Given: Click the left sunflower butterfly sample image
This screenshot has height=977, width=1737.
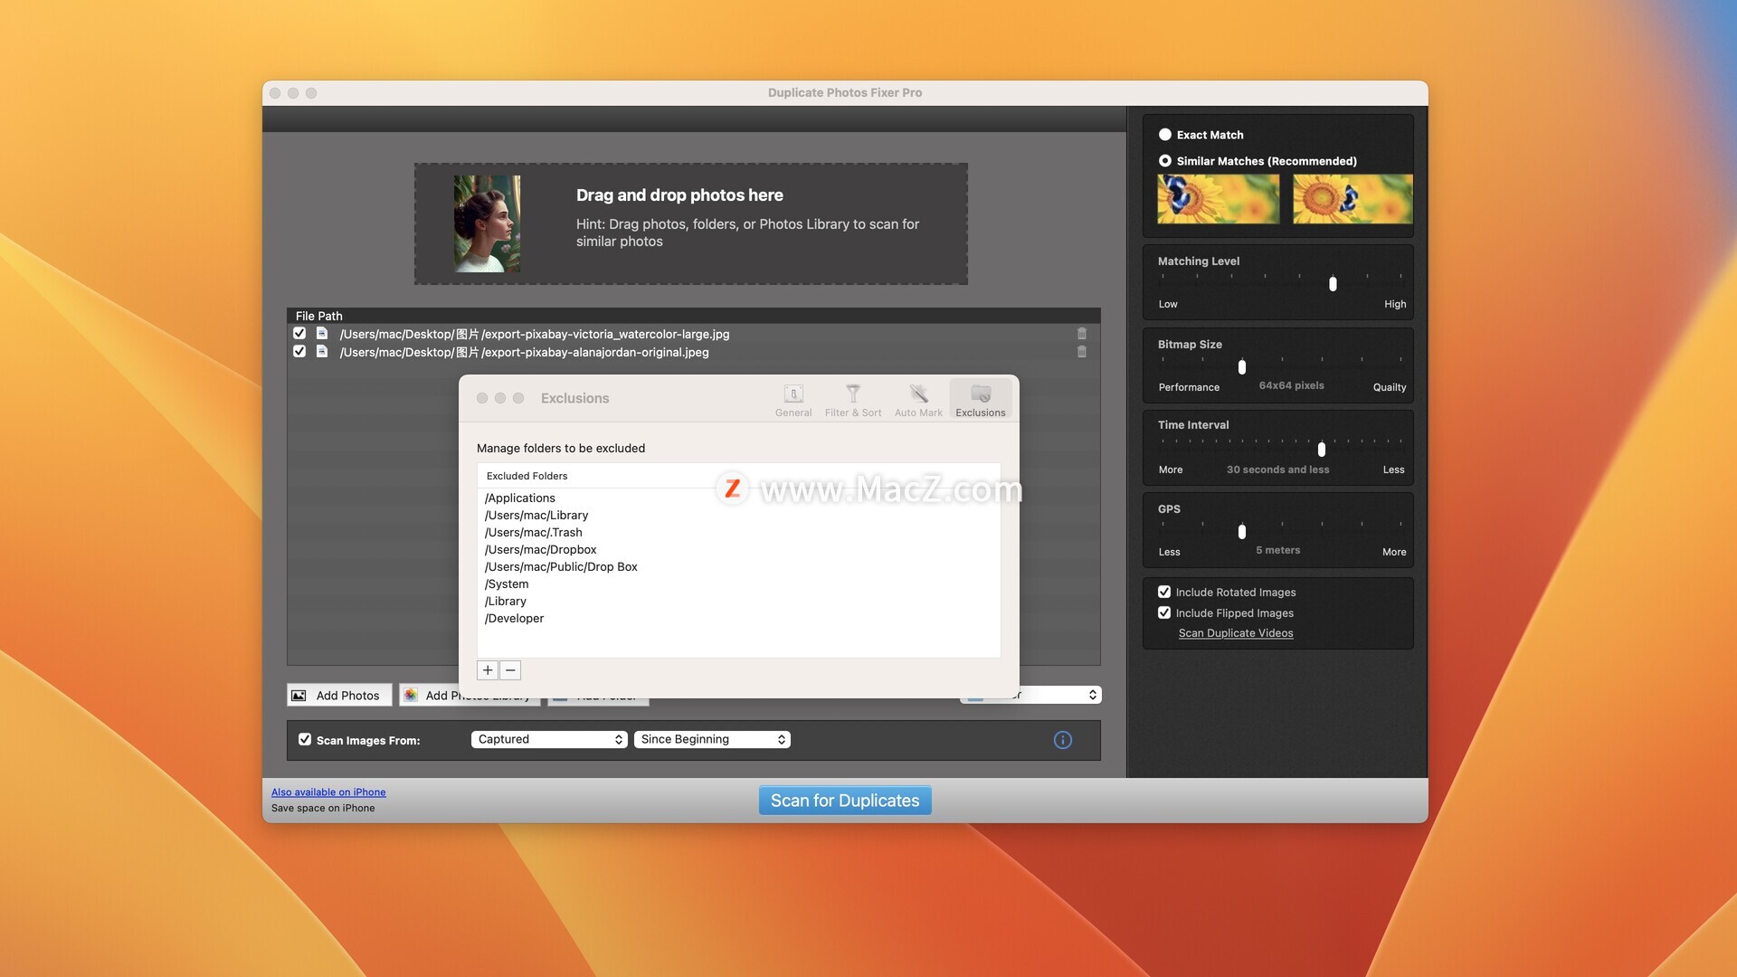Looking at the screenshot, I should click(x=1219, y=199).
